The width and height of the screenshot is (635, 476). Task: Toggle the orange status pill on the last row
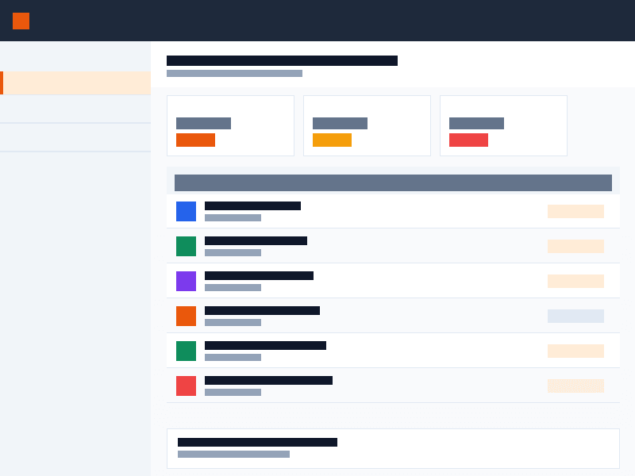(575, 386)
